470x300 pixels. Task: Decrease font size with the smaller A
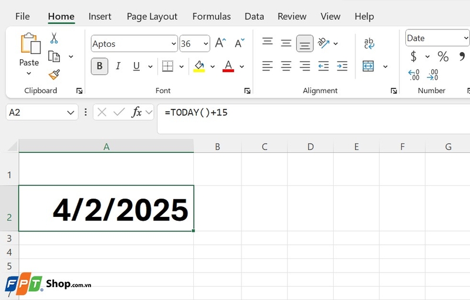tap(240, 43)
